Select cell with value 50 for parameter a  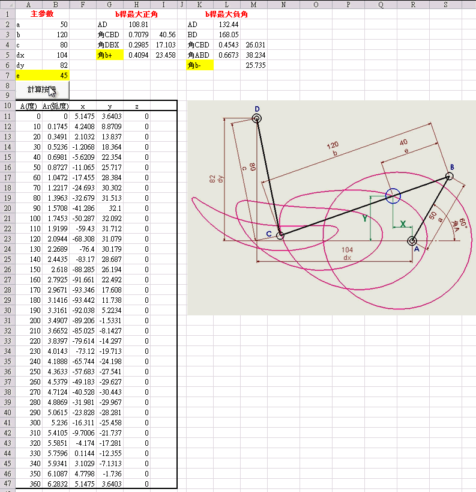click(x=55, y=25)
